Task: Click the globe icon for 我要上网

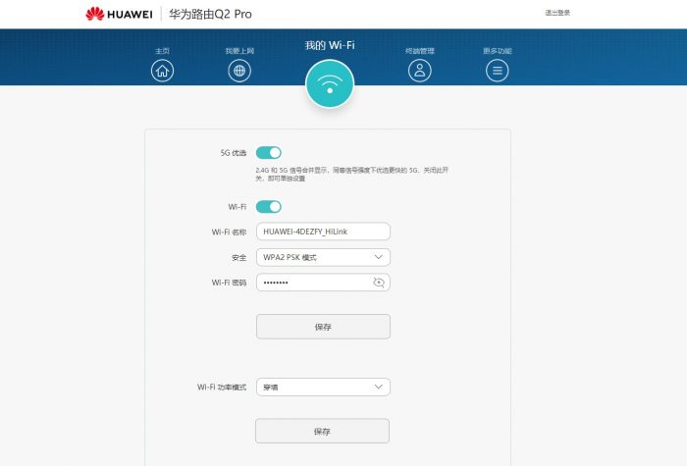Action: click(239, 71)
